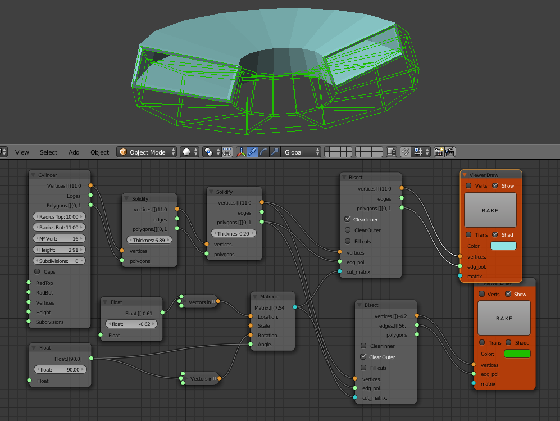Toggle Show on lower Viewer Draw
The height and width of the screenshot is (421, 560).
click(508, 294)
